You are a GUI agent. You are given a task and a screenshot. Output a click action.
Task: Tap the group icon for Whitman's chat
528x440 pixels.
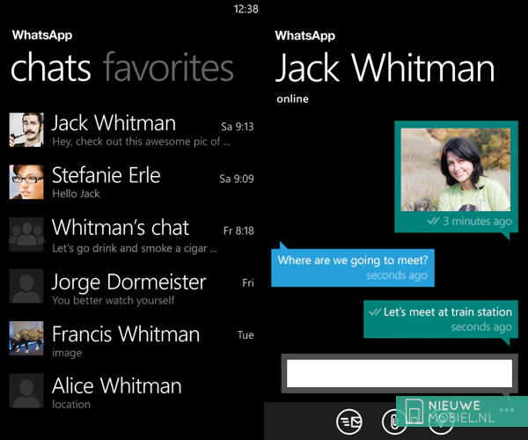(x=26, y=234)
